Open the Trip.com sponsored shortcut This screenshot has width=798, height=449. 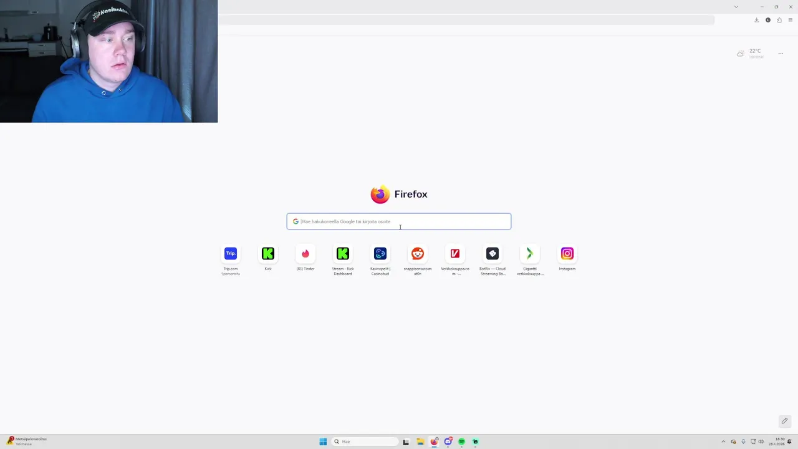[x=231, y=254]
